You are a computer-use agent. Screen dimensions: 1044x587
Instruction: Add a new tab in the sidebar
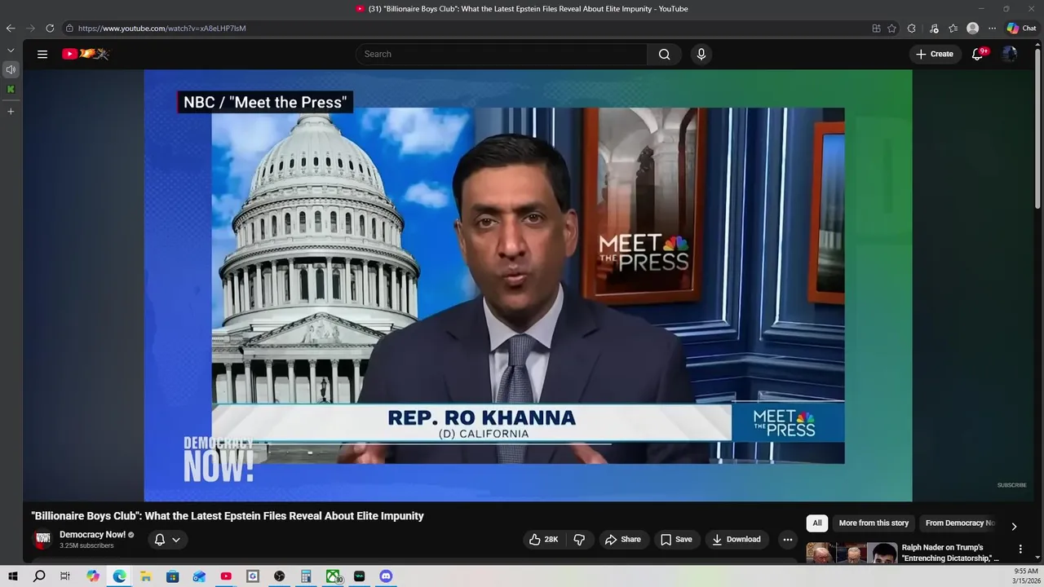(11, 111)
